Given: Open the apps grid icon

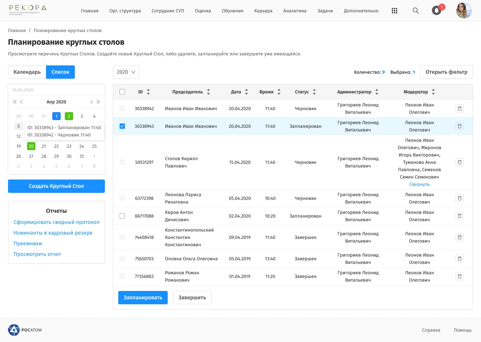Looking at the screenshot, I should 394,10.
